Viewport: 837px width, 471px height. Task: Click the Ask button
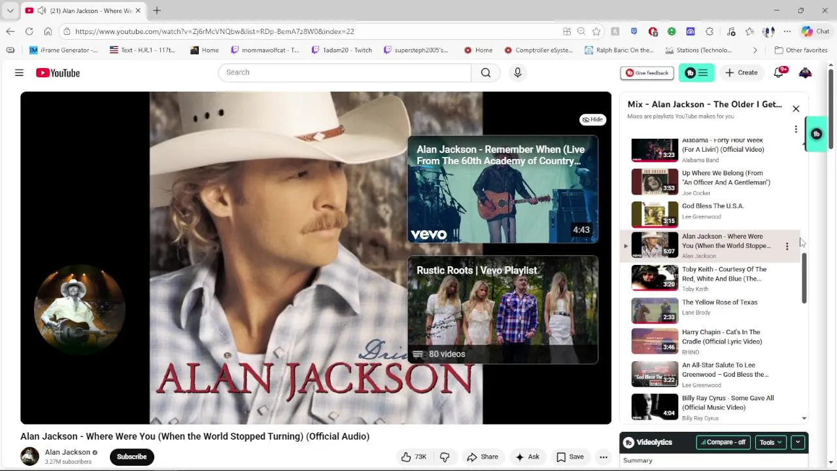click(527, 457)
